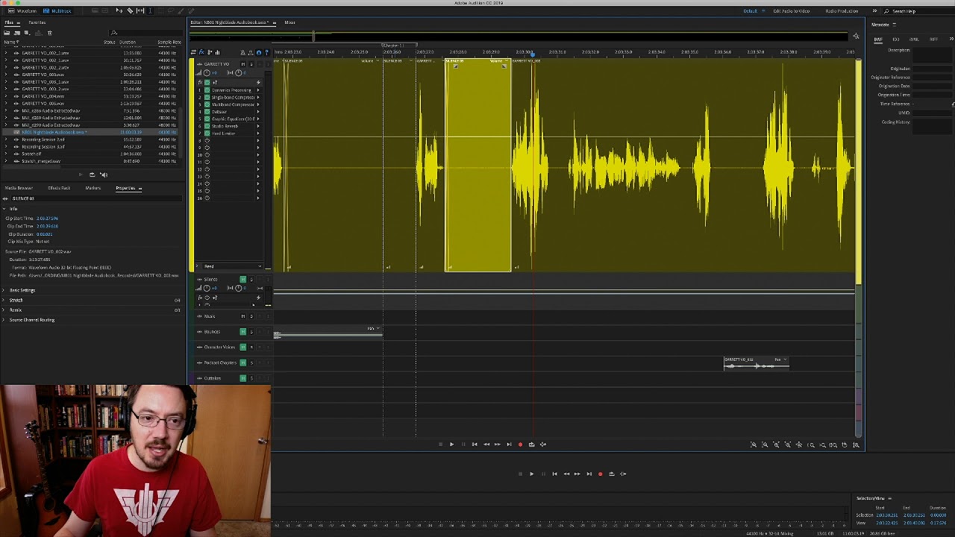This screenshot has width=955, height=537.
Task: Toggle auto-play in Files panel preview
Action: tap(104, 175)
